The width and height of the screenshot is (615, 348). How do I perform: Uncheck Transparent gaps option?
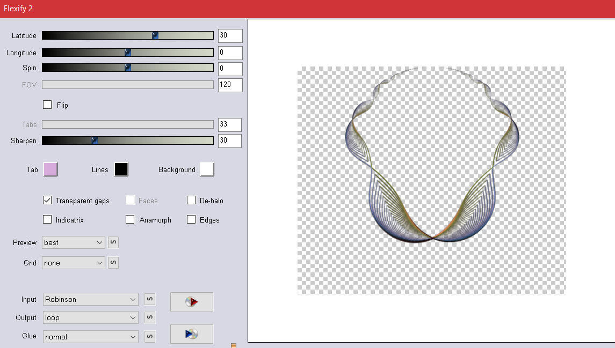(x=47, y=201)
